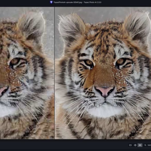Image resolution: width=151 pixels, height=151 pixels.
Task: Click the gray background above the enhanced tiger
Action: pos(102,14)
